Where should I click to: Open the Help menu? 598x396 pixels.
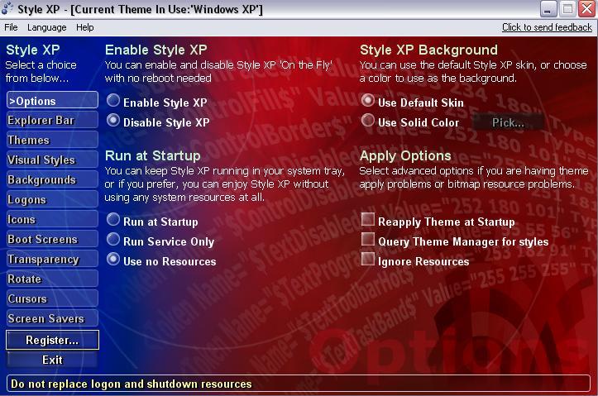tap(85, 27)
